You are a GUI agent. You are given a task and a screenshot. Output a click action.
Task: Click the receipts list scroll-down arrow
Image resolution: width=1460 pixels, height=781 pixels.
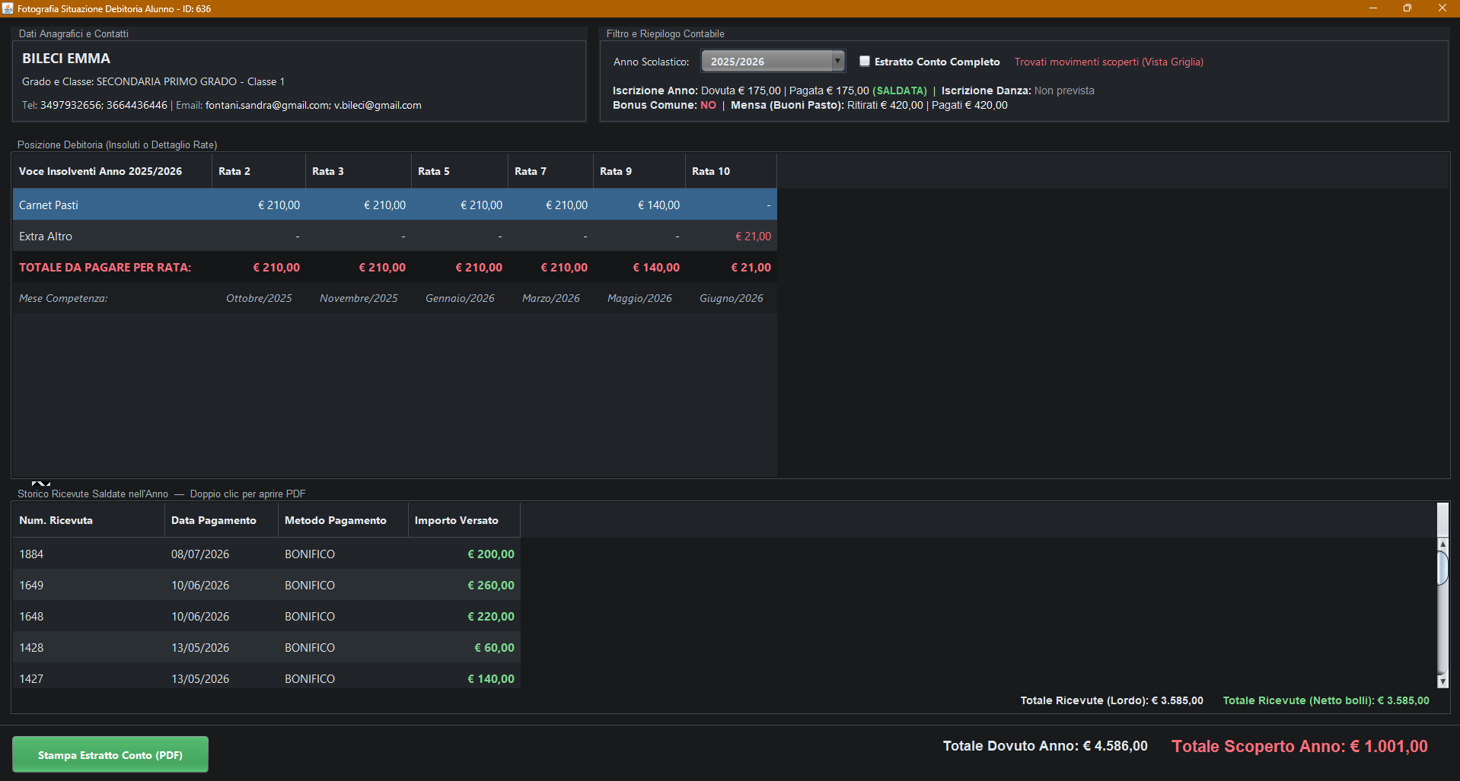(1442, 681)
